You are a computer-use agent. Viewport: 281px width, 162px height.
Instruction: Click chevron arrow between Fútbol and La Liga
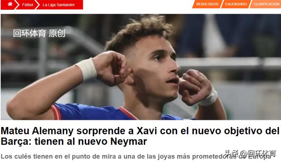(x=37, y=5)
